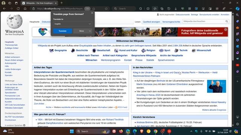The height and width of the screenshot is (135, 241).
Task: Switch to the Hauptseite tab
Action: click(34, 22)
